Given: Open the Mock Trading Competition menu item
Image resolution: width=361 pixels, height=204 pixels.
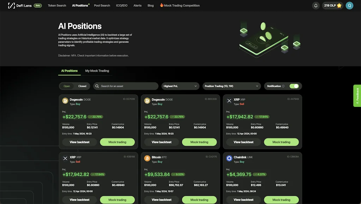Looking at the screenshot, I should coord(182,5).
